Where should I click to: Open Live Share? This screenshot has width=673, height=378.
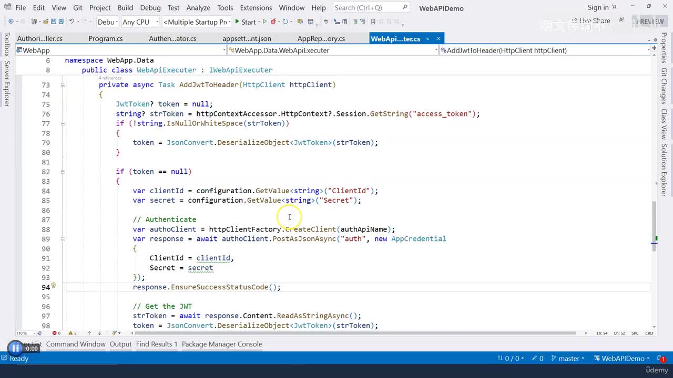click(590, 21)
